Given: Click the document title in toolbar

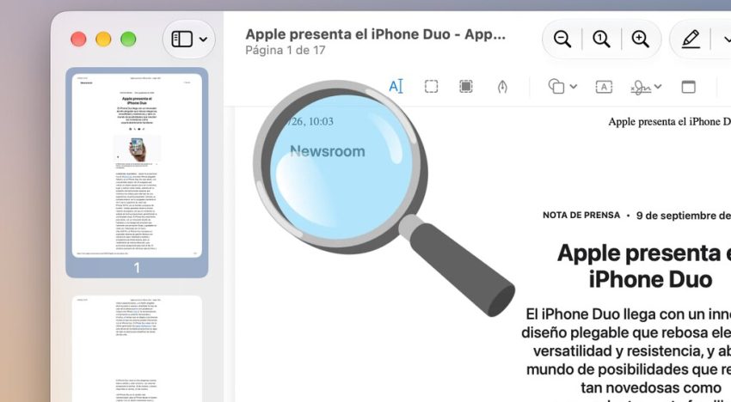Looking at the screenshot, I should point(375,34).
